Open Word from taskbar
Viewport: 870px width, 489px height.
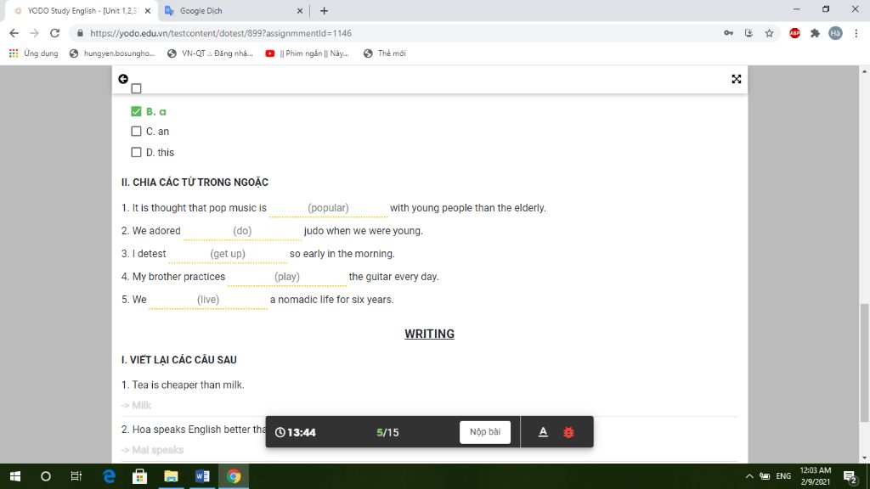pos(202,476)
